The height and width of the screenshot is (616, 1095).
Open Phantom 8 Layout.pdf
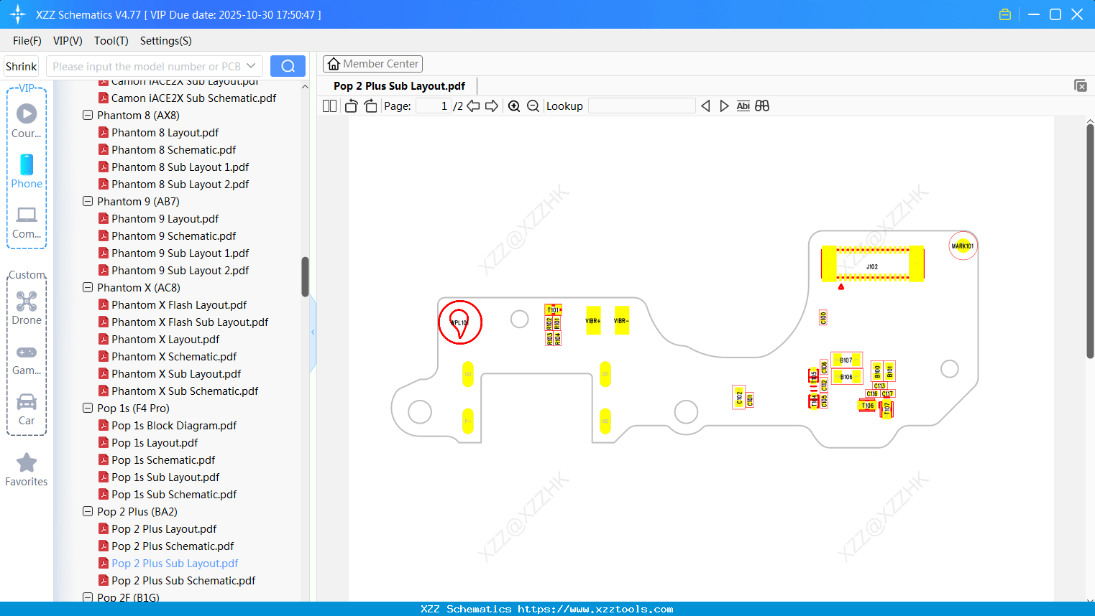(165, 132)
